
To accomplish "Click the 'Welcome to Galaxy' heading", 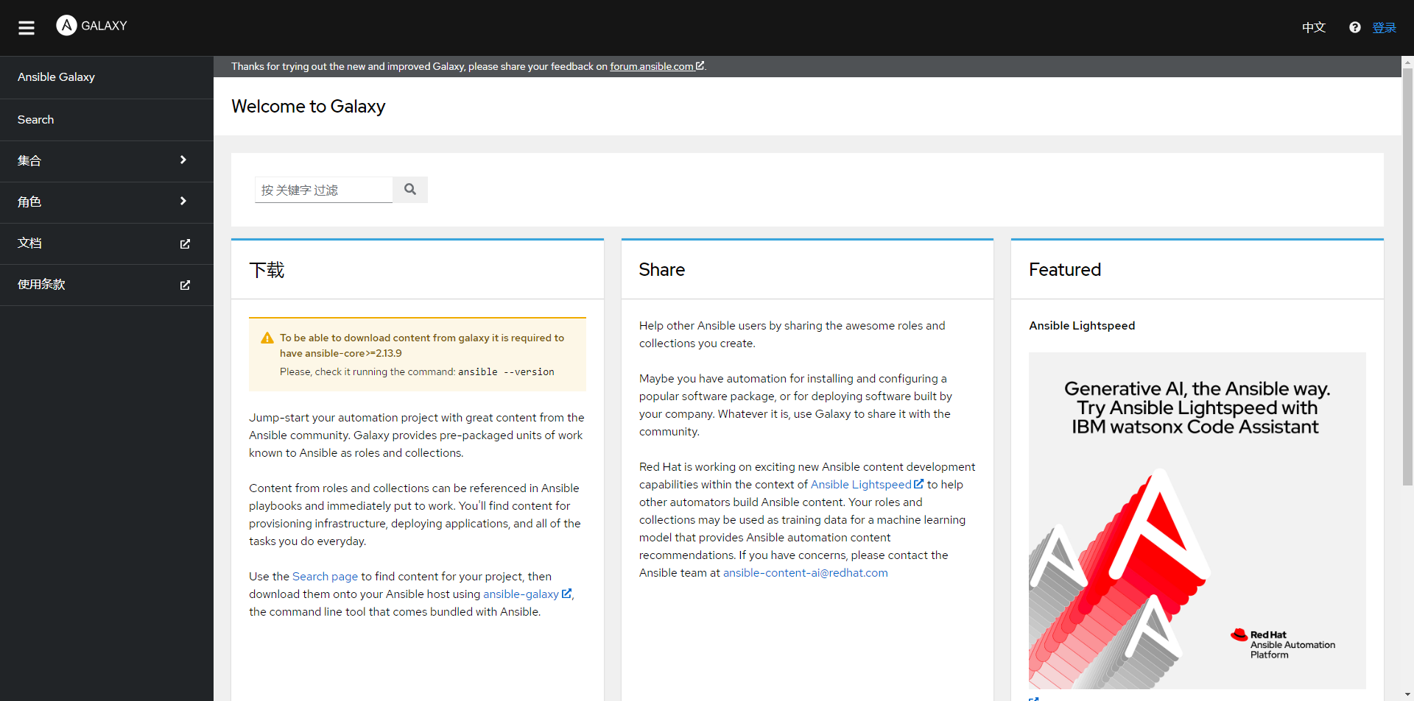I will [x=309, y=107].
